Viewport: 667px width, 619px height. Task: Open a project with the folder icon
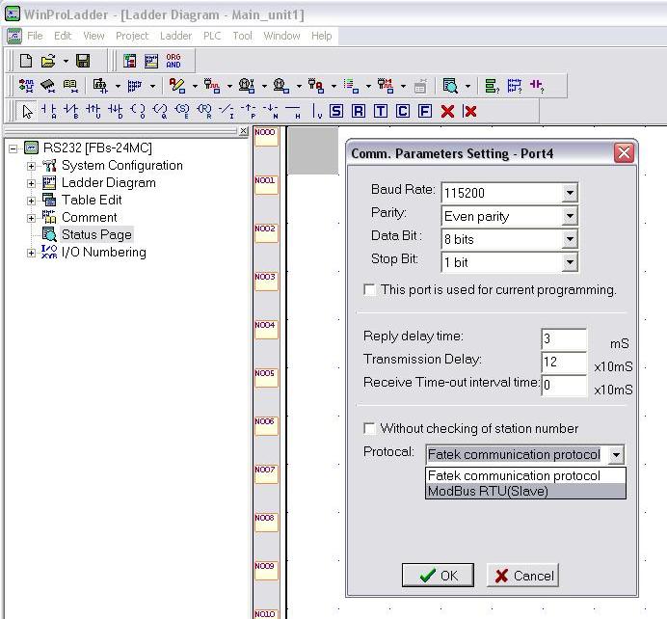click(x=48, y=61)
